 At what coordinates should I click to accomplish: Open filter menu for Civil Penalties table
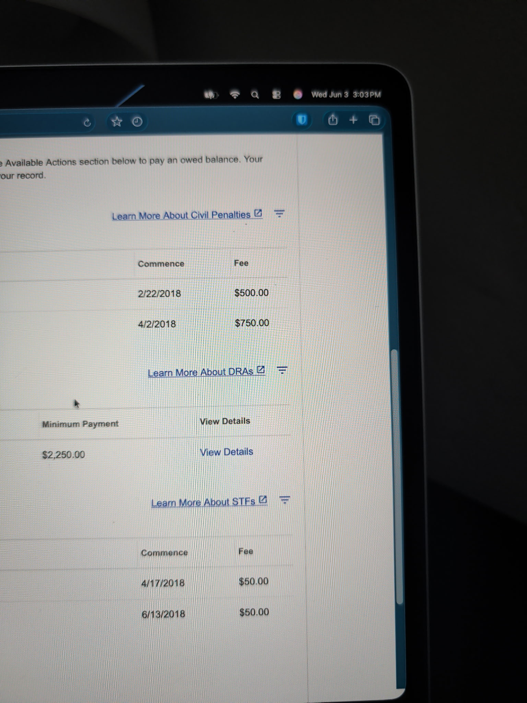pos(279,214)
